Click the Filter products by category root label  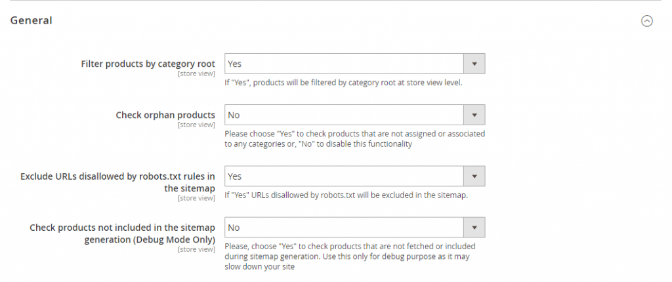[x=148, y=64]
